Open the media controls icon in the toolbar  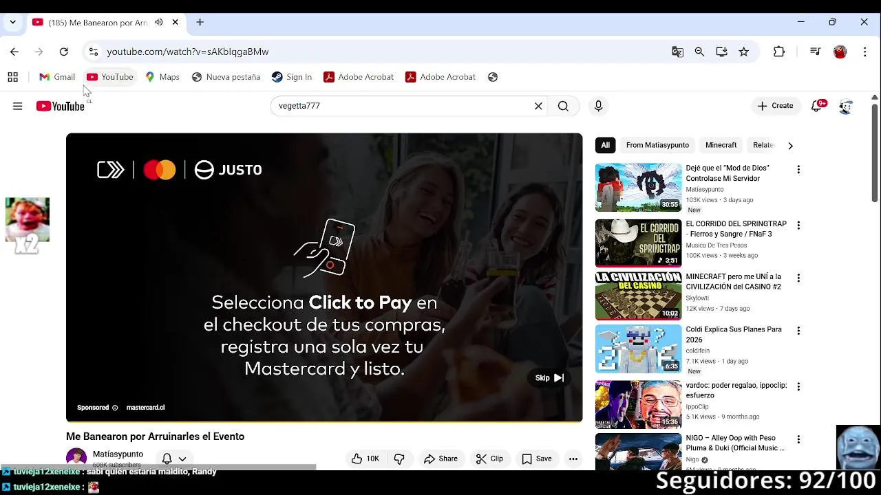pyautogui.click(x=815, y=52)
